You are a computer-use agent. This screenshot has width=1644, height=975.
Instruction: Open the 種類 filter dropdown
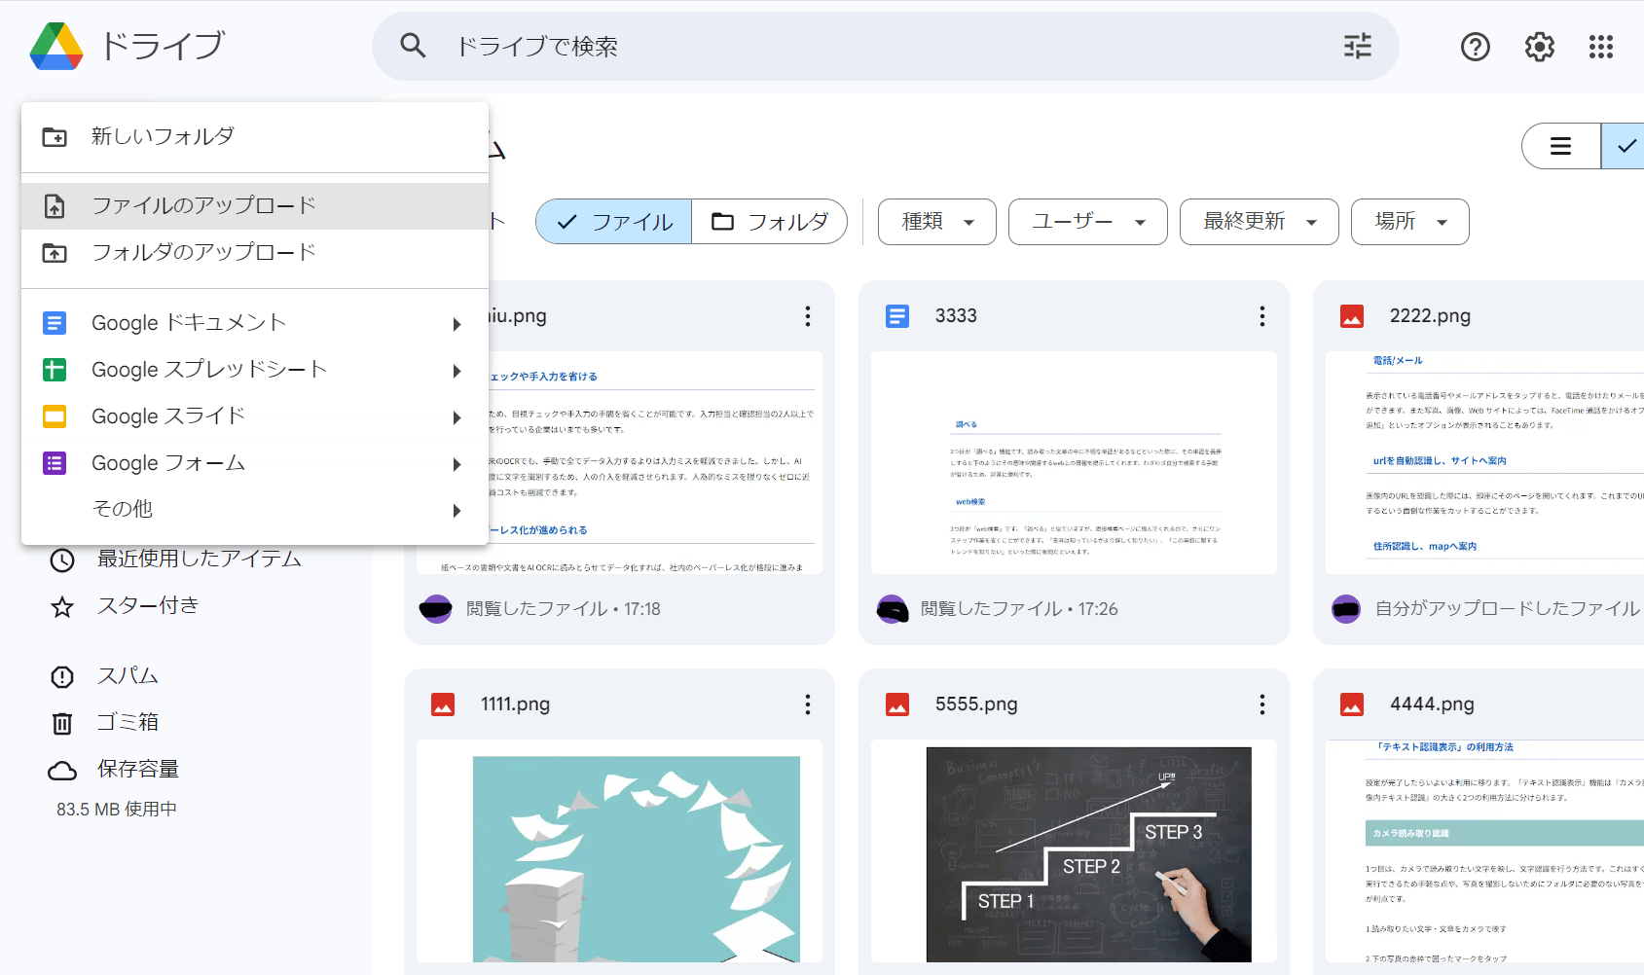click(x=937, y=222)
